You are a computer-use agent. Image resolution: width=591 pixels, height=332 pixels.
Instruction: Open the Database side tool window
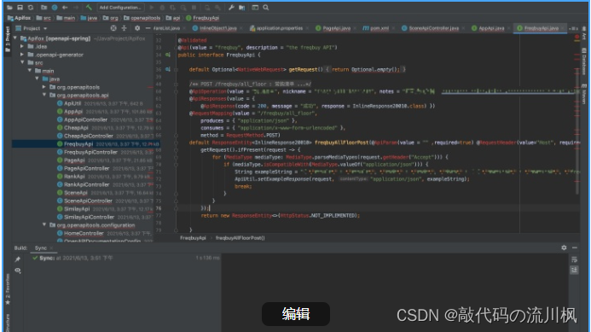[584, 61]
